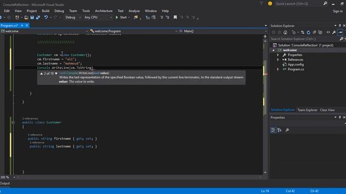Click the New Project icon in toolbar
346x194 pixels.
tap(17, 17)
